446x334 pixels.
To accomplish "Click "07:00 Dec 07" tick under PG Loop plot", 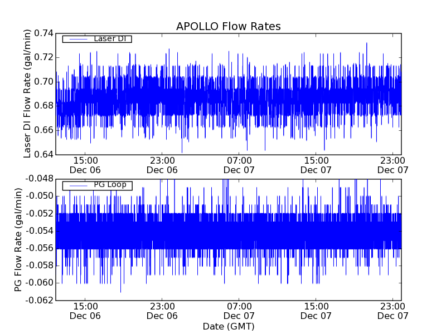I will click(x=239, y=311).
